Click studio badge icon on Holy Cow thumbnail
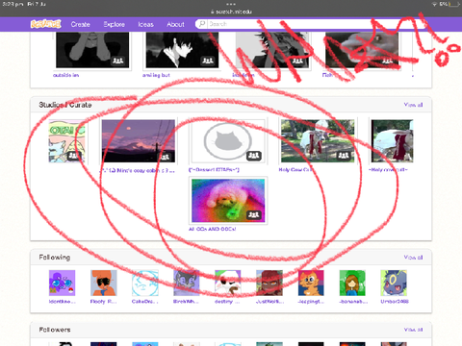462x346 pixels. pos(344,156)
